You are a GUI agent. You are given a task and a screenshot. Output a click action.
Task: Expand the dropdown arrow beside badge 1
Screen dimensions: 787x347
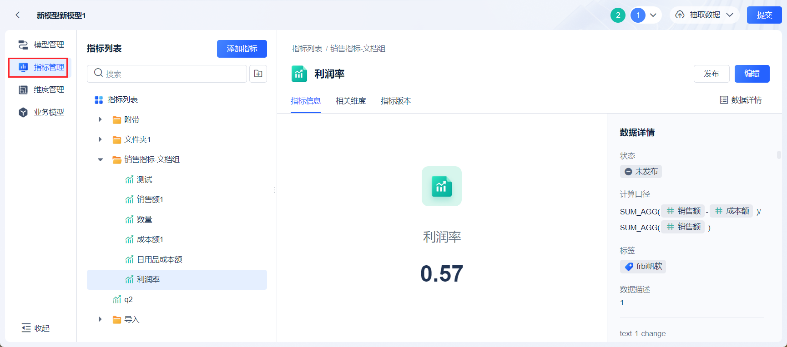(x=653, y=15)
